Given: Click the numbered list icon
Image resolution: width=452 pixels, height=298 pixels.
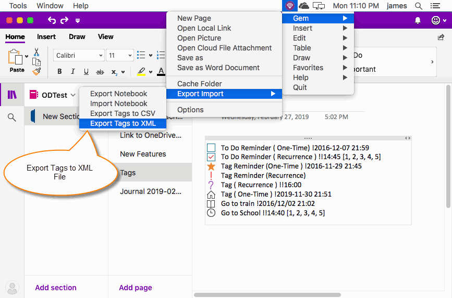Looking at the screenshot, I should tap(161, 55).
